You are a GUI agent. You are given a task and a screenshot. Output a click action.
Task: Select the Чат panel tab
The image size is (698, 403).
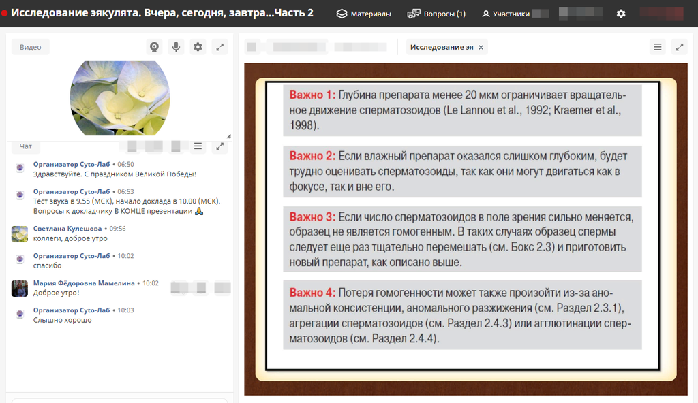point(26,146)
